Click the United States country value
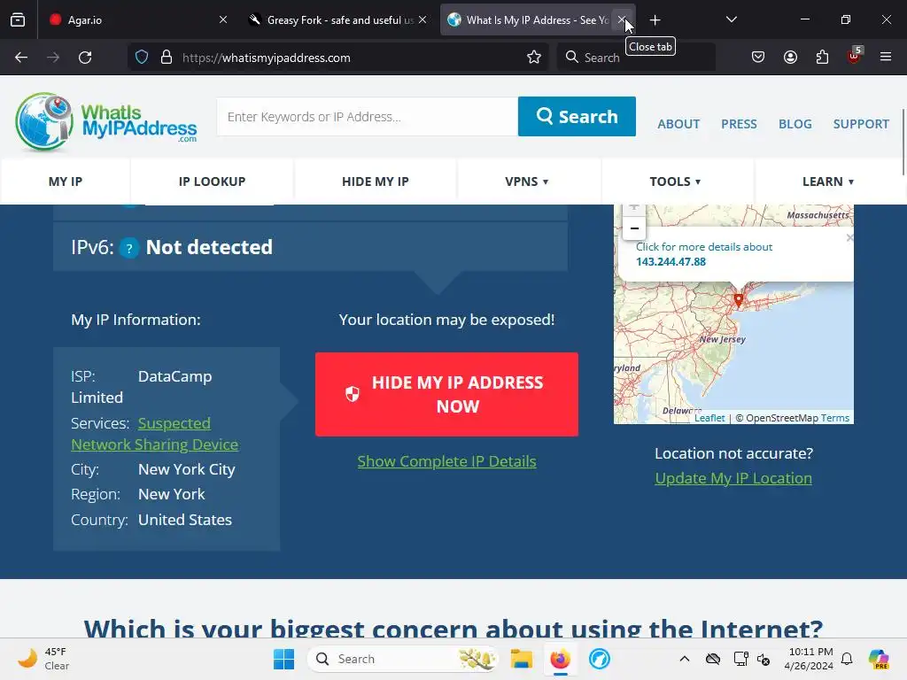Screen dimensions: 907x680 click(x=185, y=520)
